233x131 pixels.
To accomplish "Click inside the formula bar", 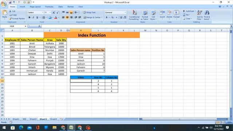I will [136, 26].
